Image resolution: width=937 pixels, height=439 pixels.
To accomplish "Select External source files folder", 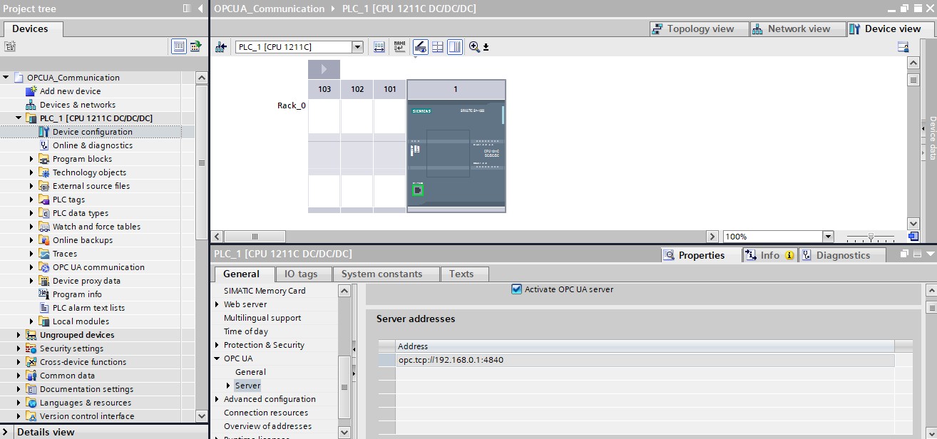I will (x=91, y=186).
